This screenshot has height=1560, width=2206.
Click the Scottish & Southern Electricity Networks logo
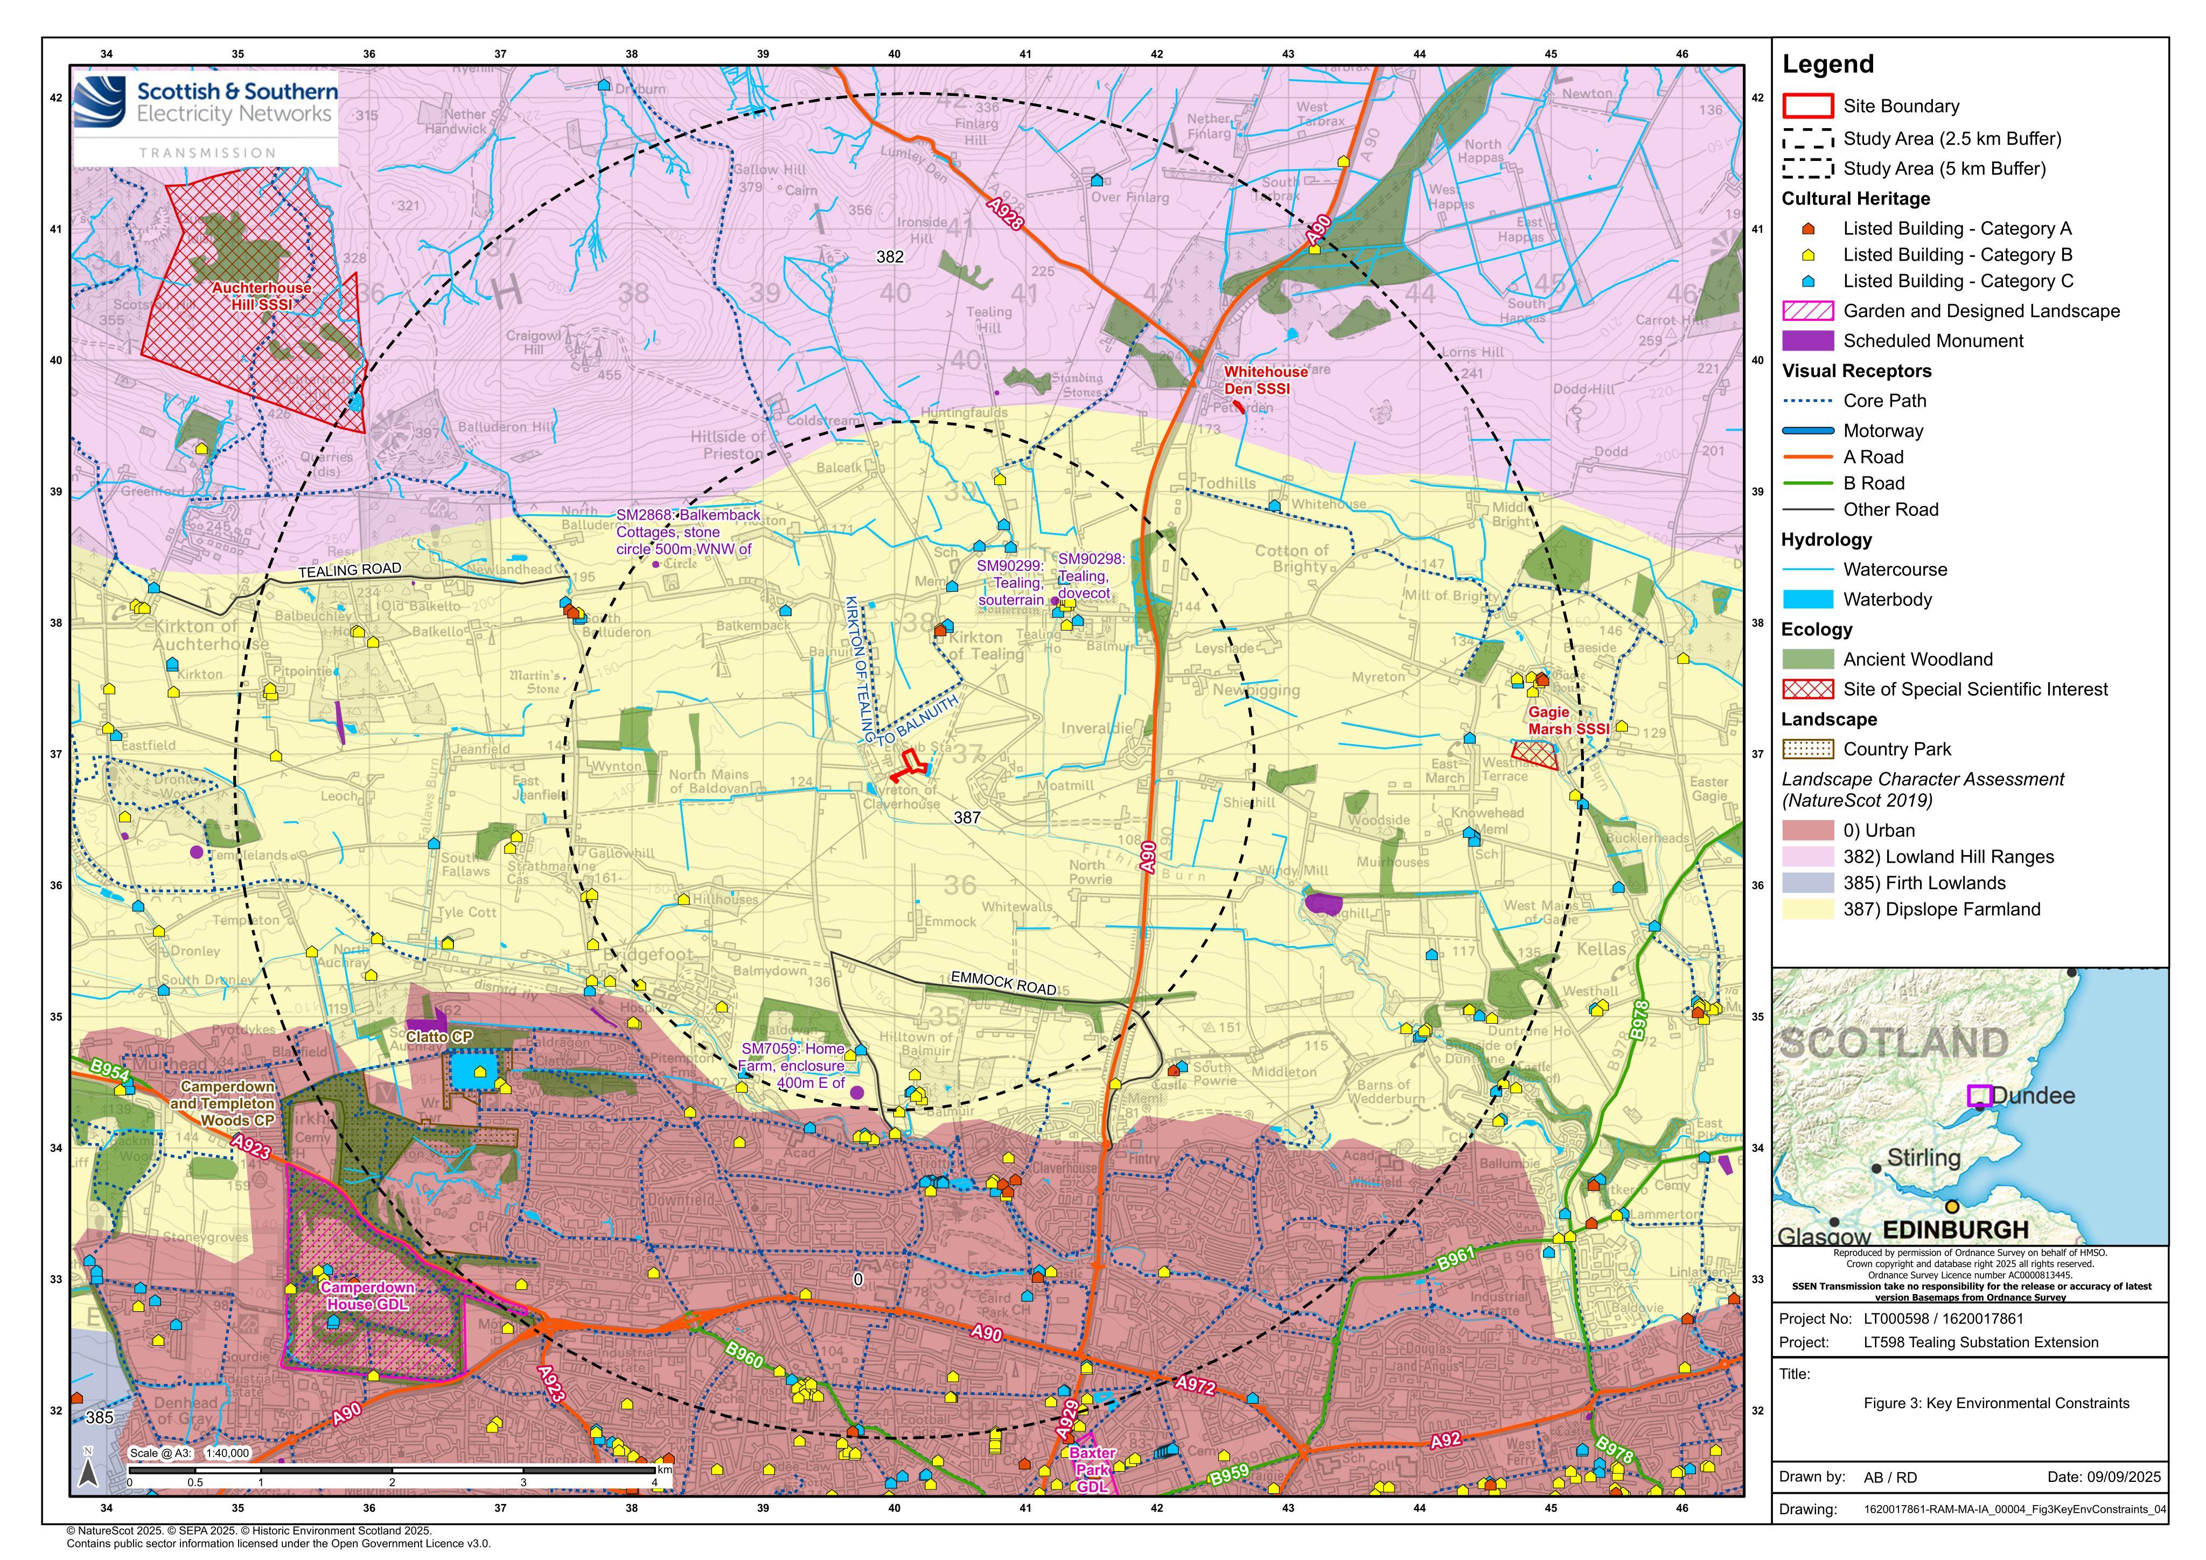206,117
